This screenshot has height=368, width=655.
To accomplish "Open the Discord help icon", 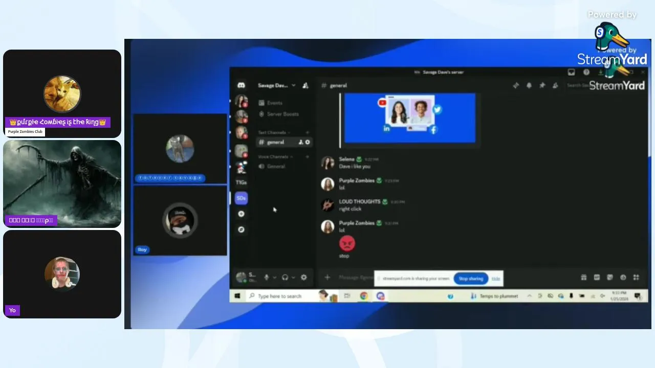I will [586, 73].
